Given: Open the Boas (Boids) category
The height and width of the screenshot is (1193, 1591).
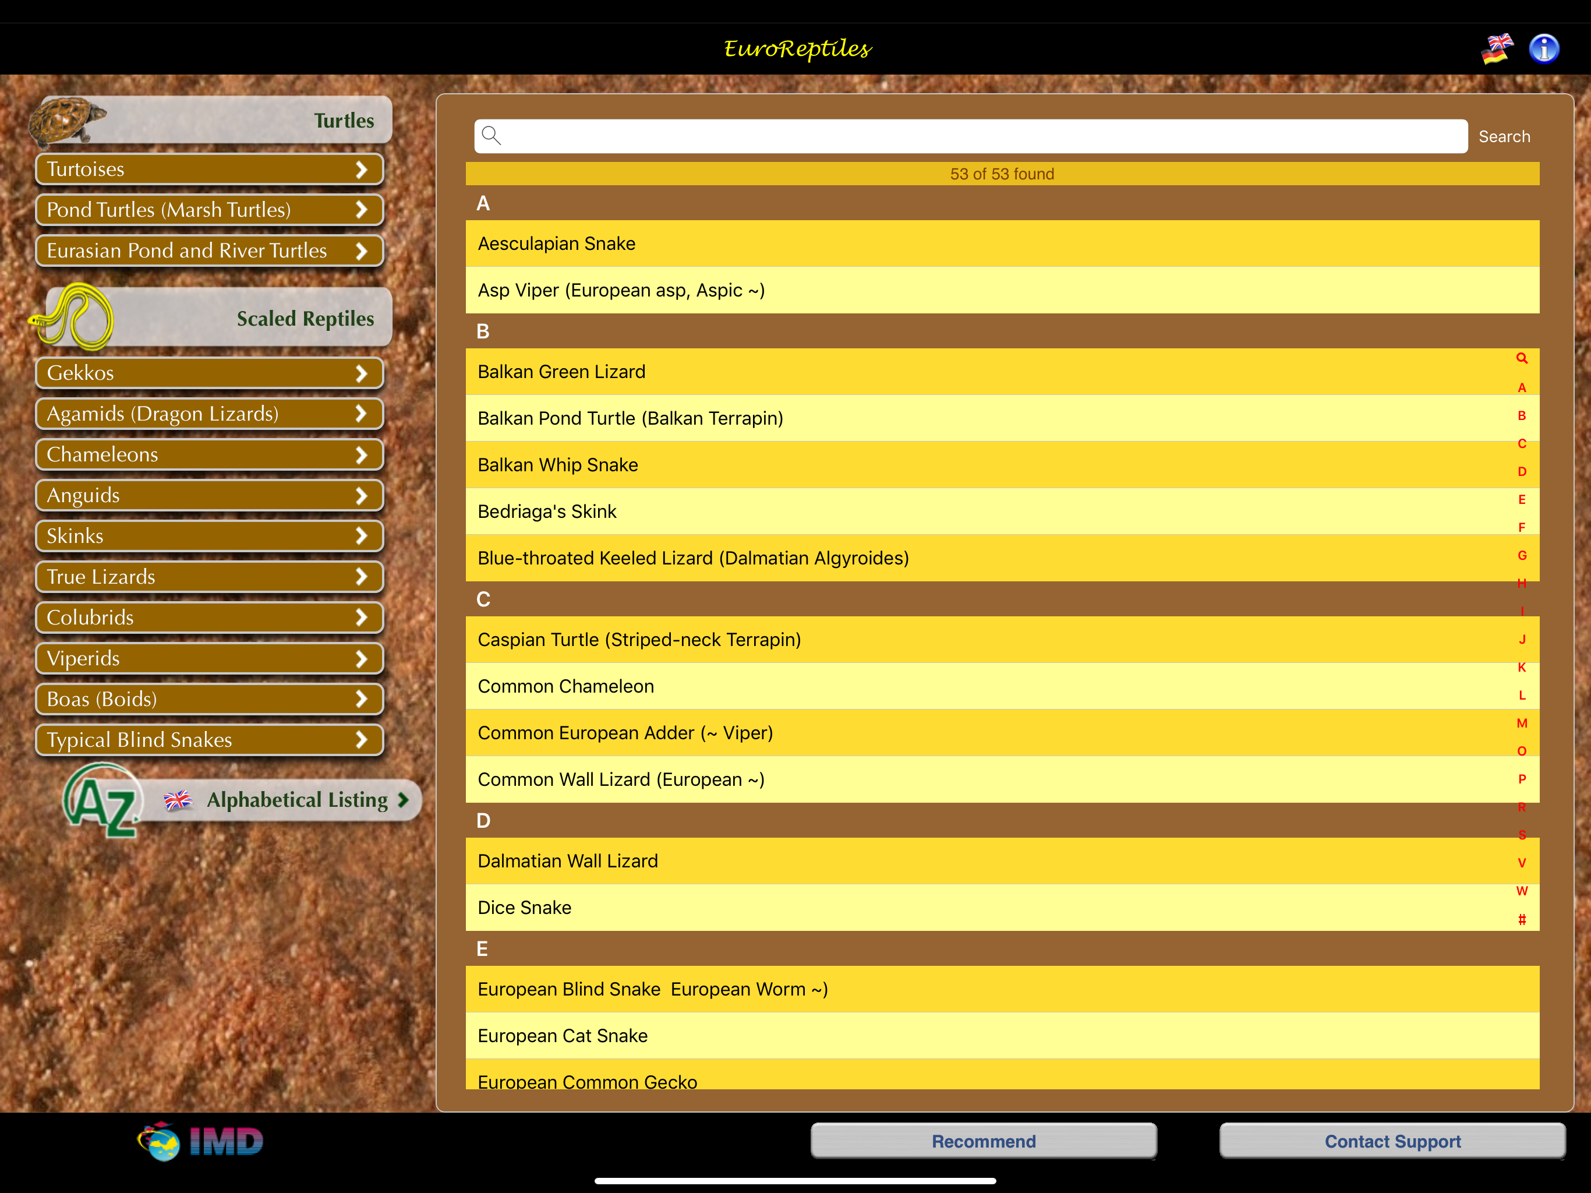Looking at the screenshot, I should tap(209, 698).
